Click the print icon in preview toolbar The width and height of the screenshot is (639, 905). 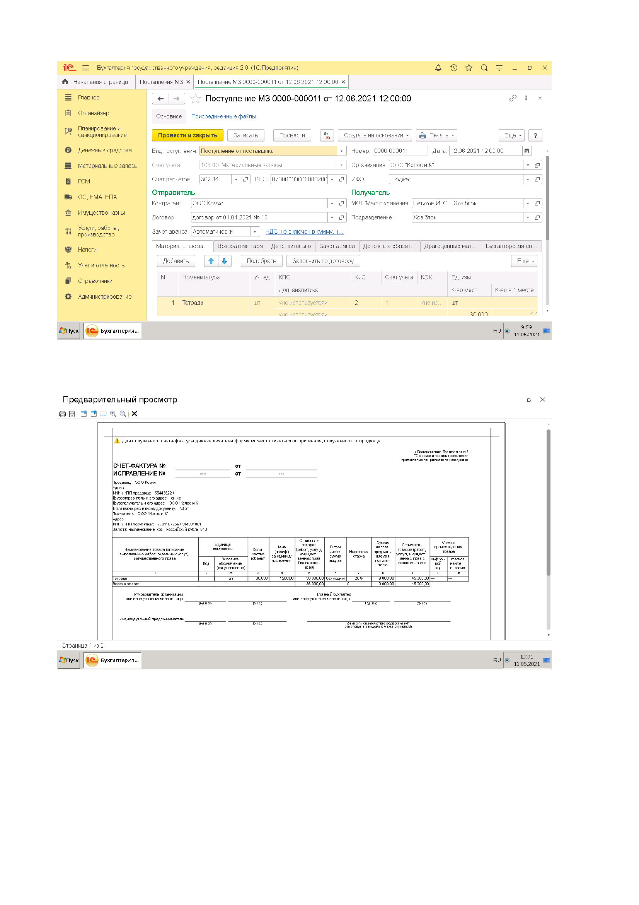[62, 414]
